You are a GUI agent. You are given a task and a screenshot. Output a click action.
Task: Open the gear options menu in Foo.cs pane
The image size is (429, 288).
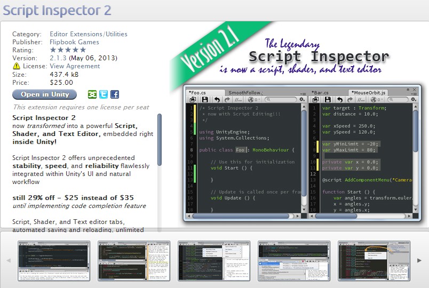click(x=302, y=100)
